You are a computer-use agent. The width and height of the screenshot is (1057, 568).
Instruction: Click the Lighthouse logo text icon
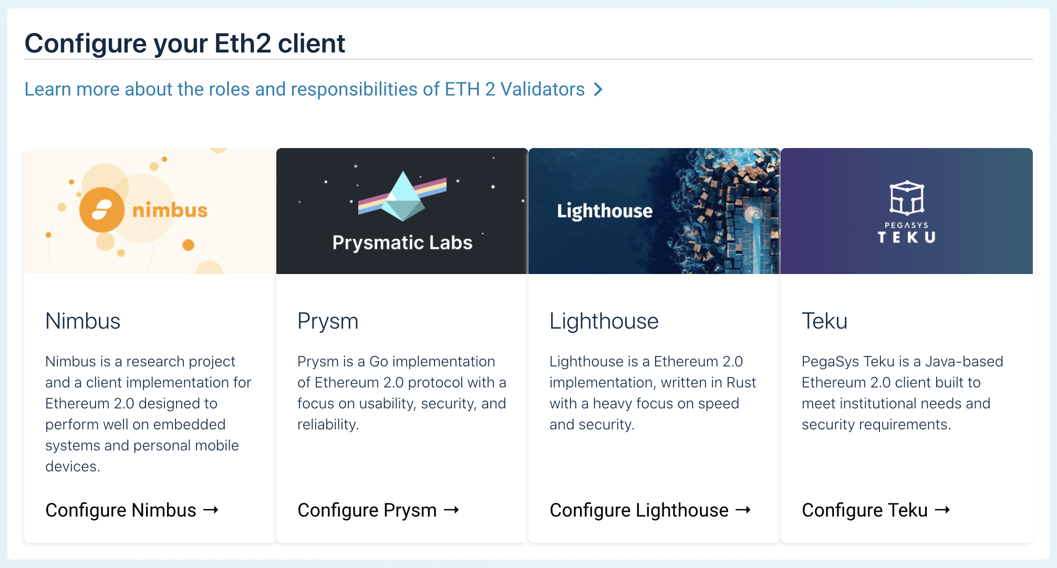point(605,211)
